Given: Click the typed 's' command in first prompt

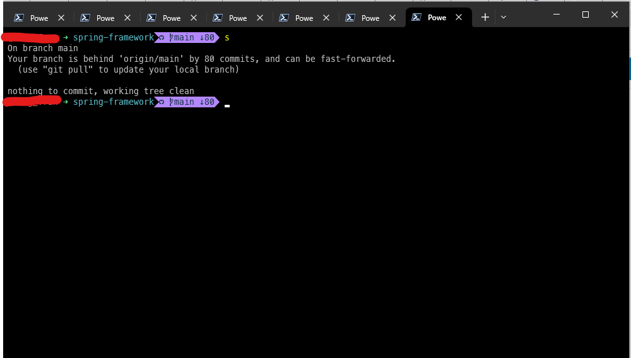Looking at the screenshot, I should pyautogui.click(x=227, y=38).
